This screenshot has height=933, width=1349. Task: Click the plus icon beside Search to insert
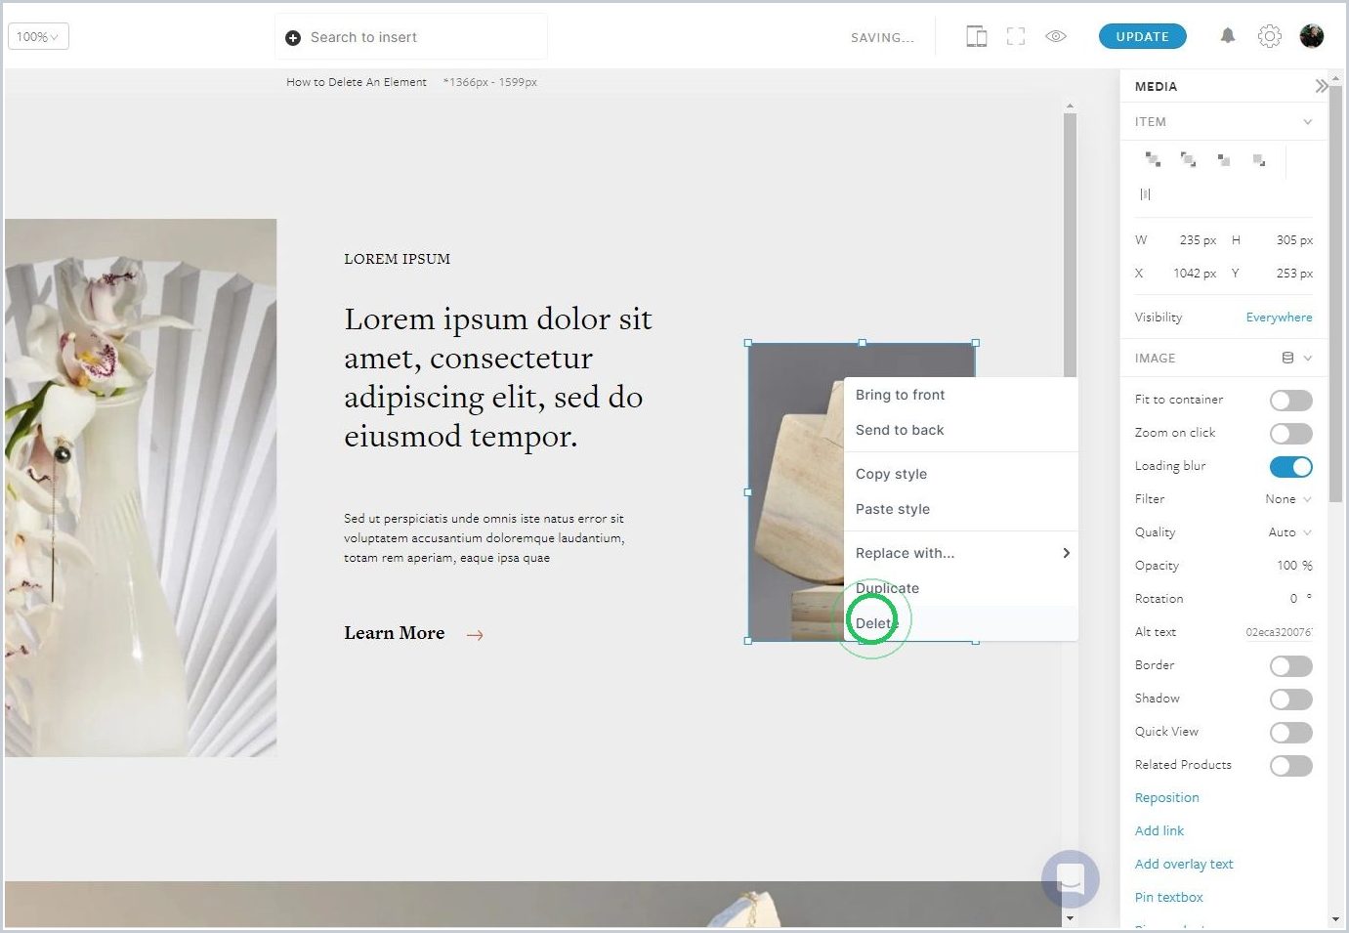pos(293,38)
